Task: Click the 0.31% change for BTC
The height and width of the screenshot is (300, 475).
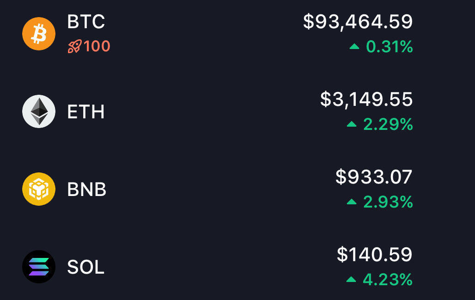Action: [x=389, y=47]
